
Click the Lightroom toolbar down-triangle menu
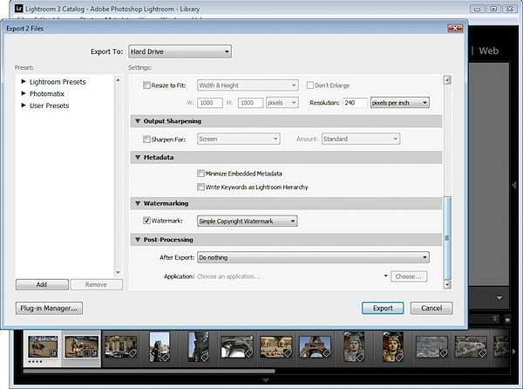[499, 298]
